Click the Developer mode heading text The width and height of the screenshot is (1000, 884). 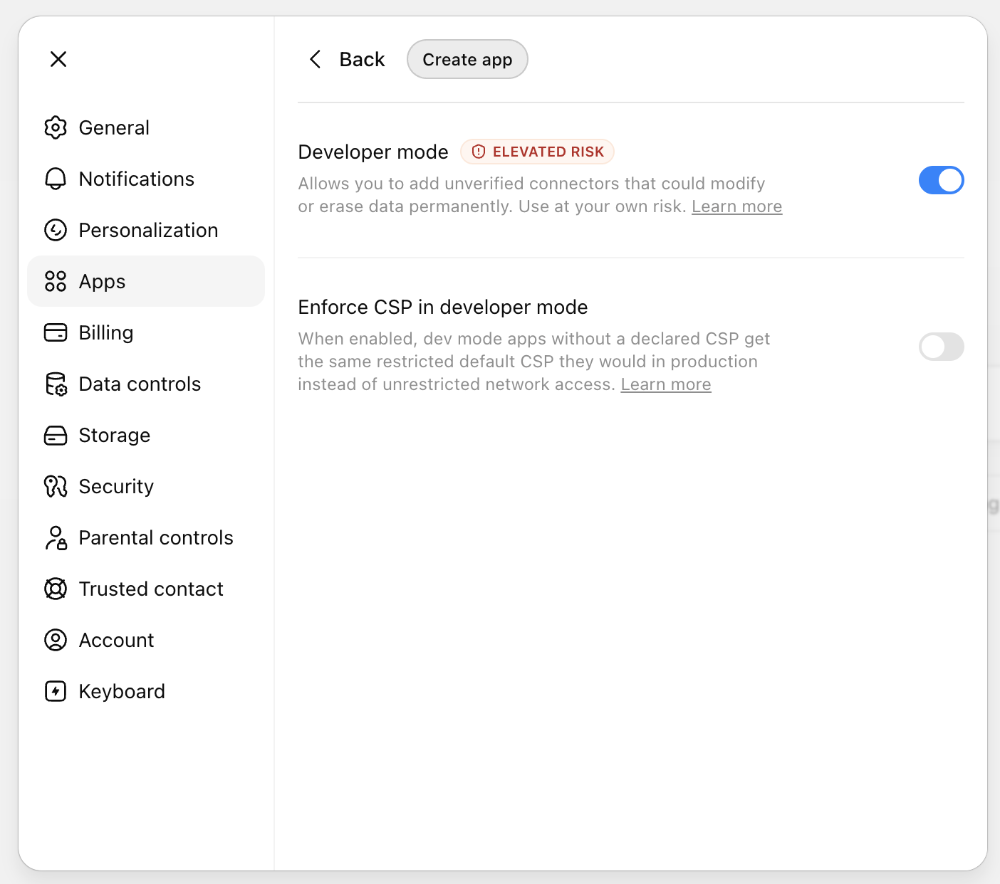tap(373, 152)
